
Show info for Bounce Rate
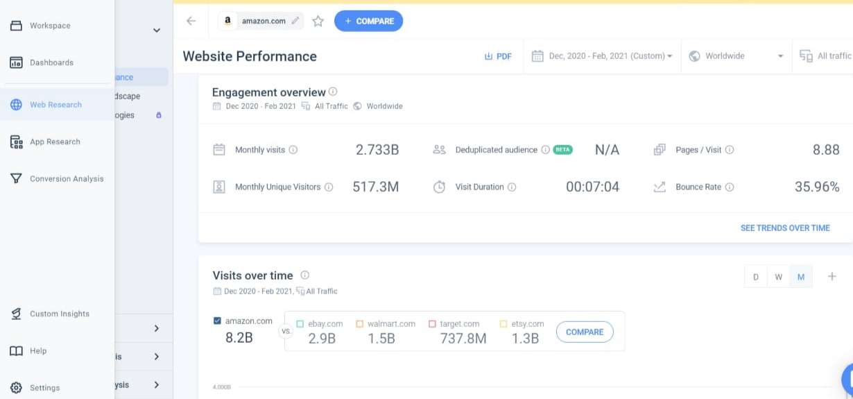pos(730,187)
